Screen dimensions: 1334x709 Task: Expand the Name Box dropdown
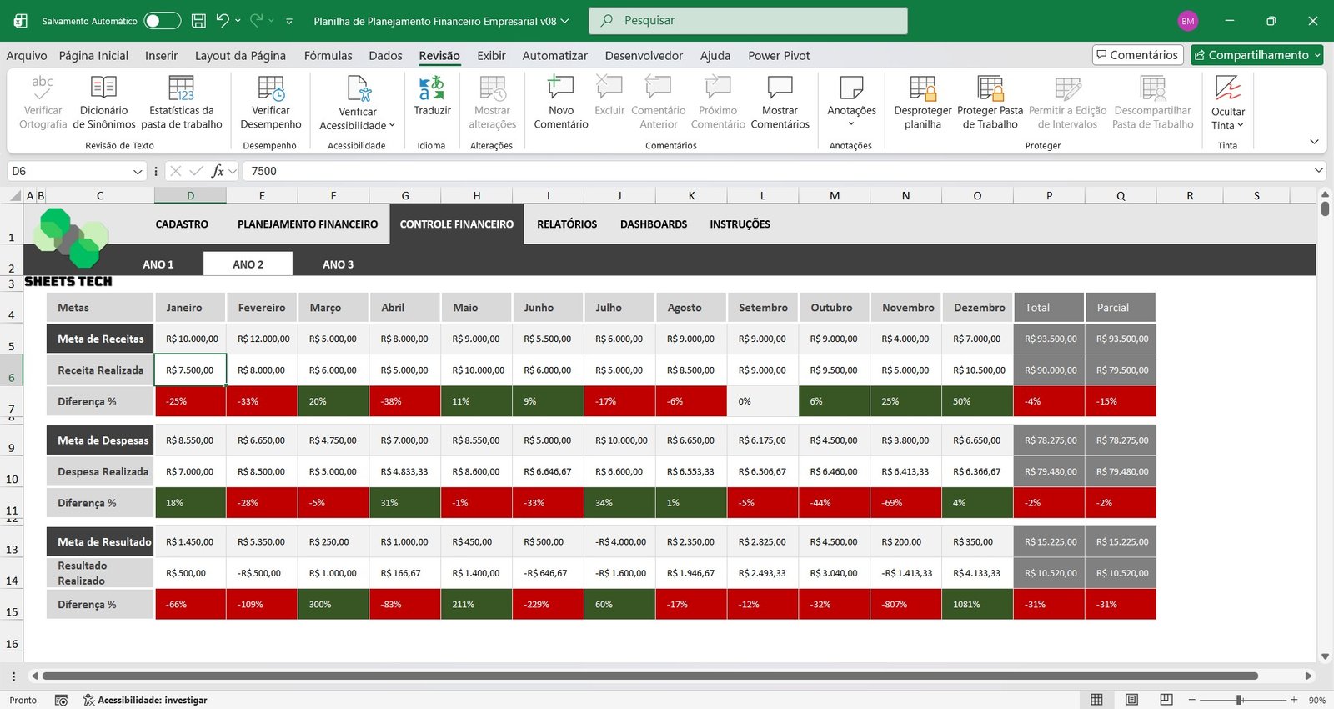(x=138, y=171)
